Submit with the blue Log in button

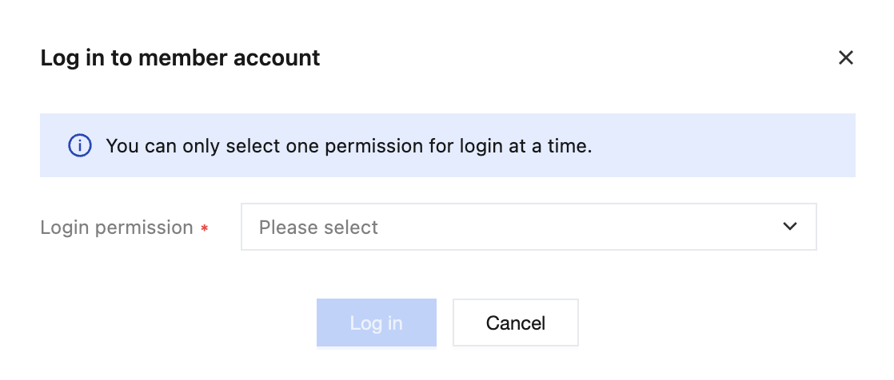tap(376, 323)
